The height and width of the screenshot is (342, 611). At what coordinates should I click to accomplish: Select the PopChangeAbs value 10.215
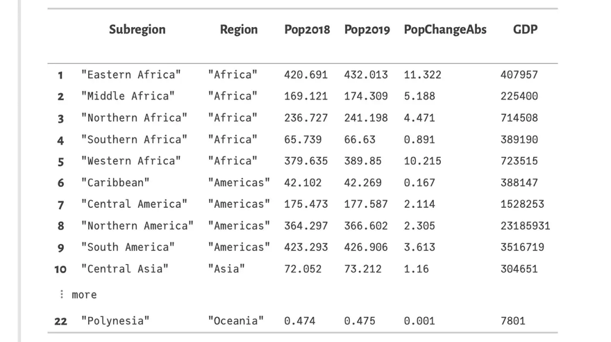(422, 161)
